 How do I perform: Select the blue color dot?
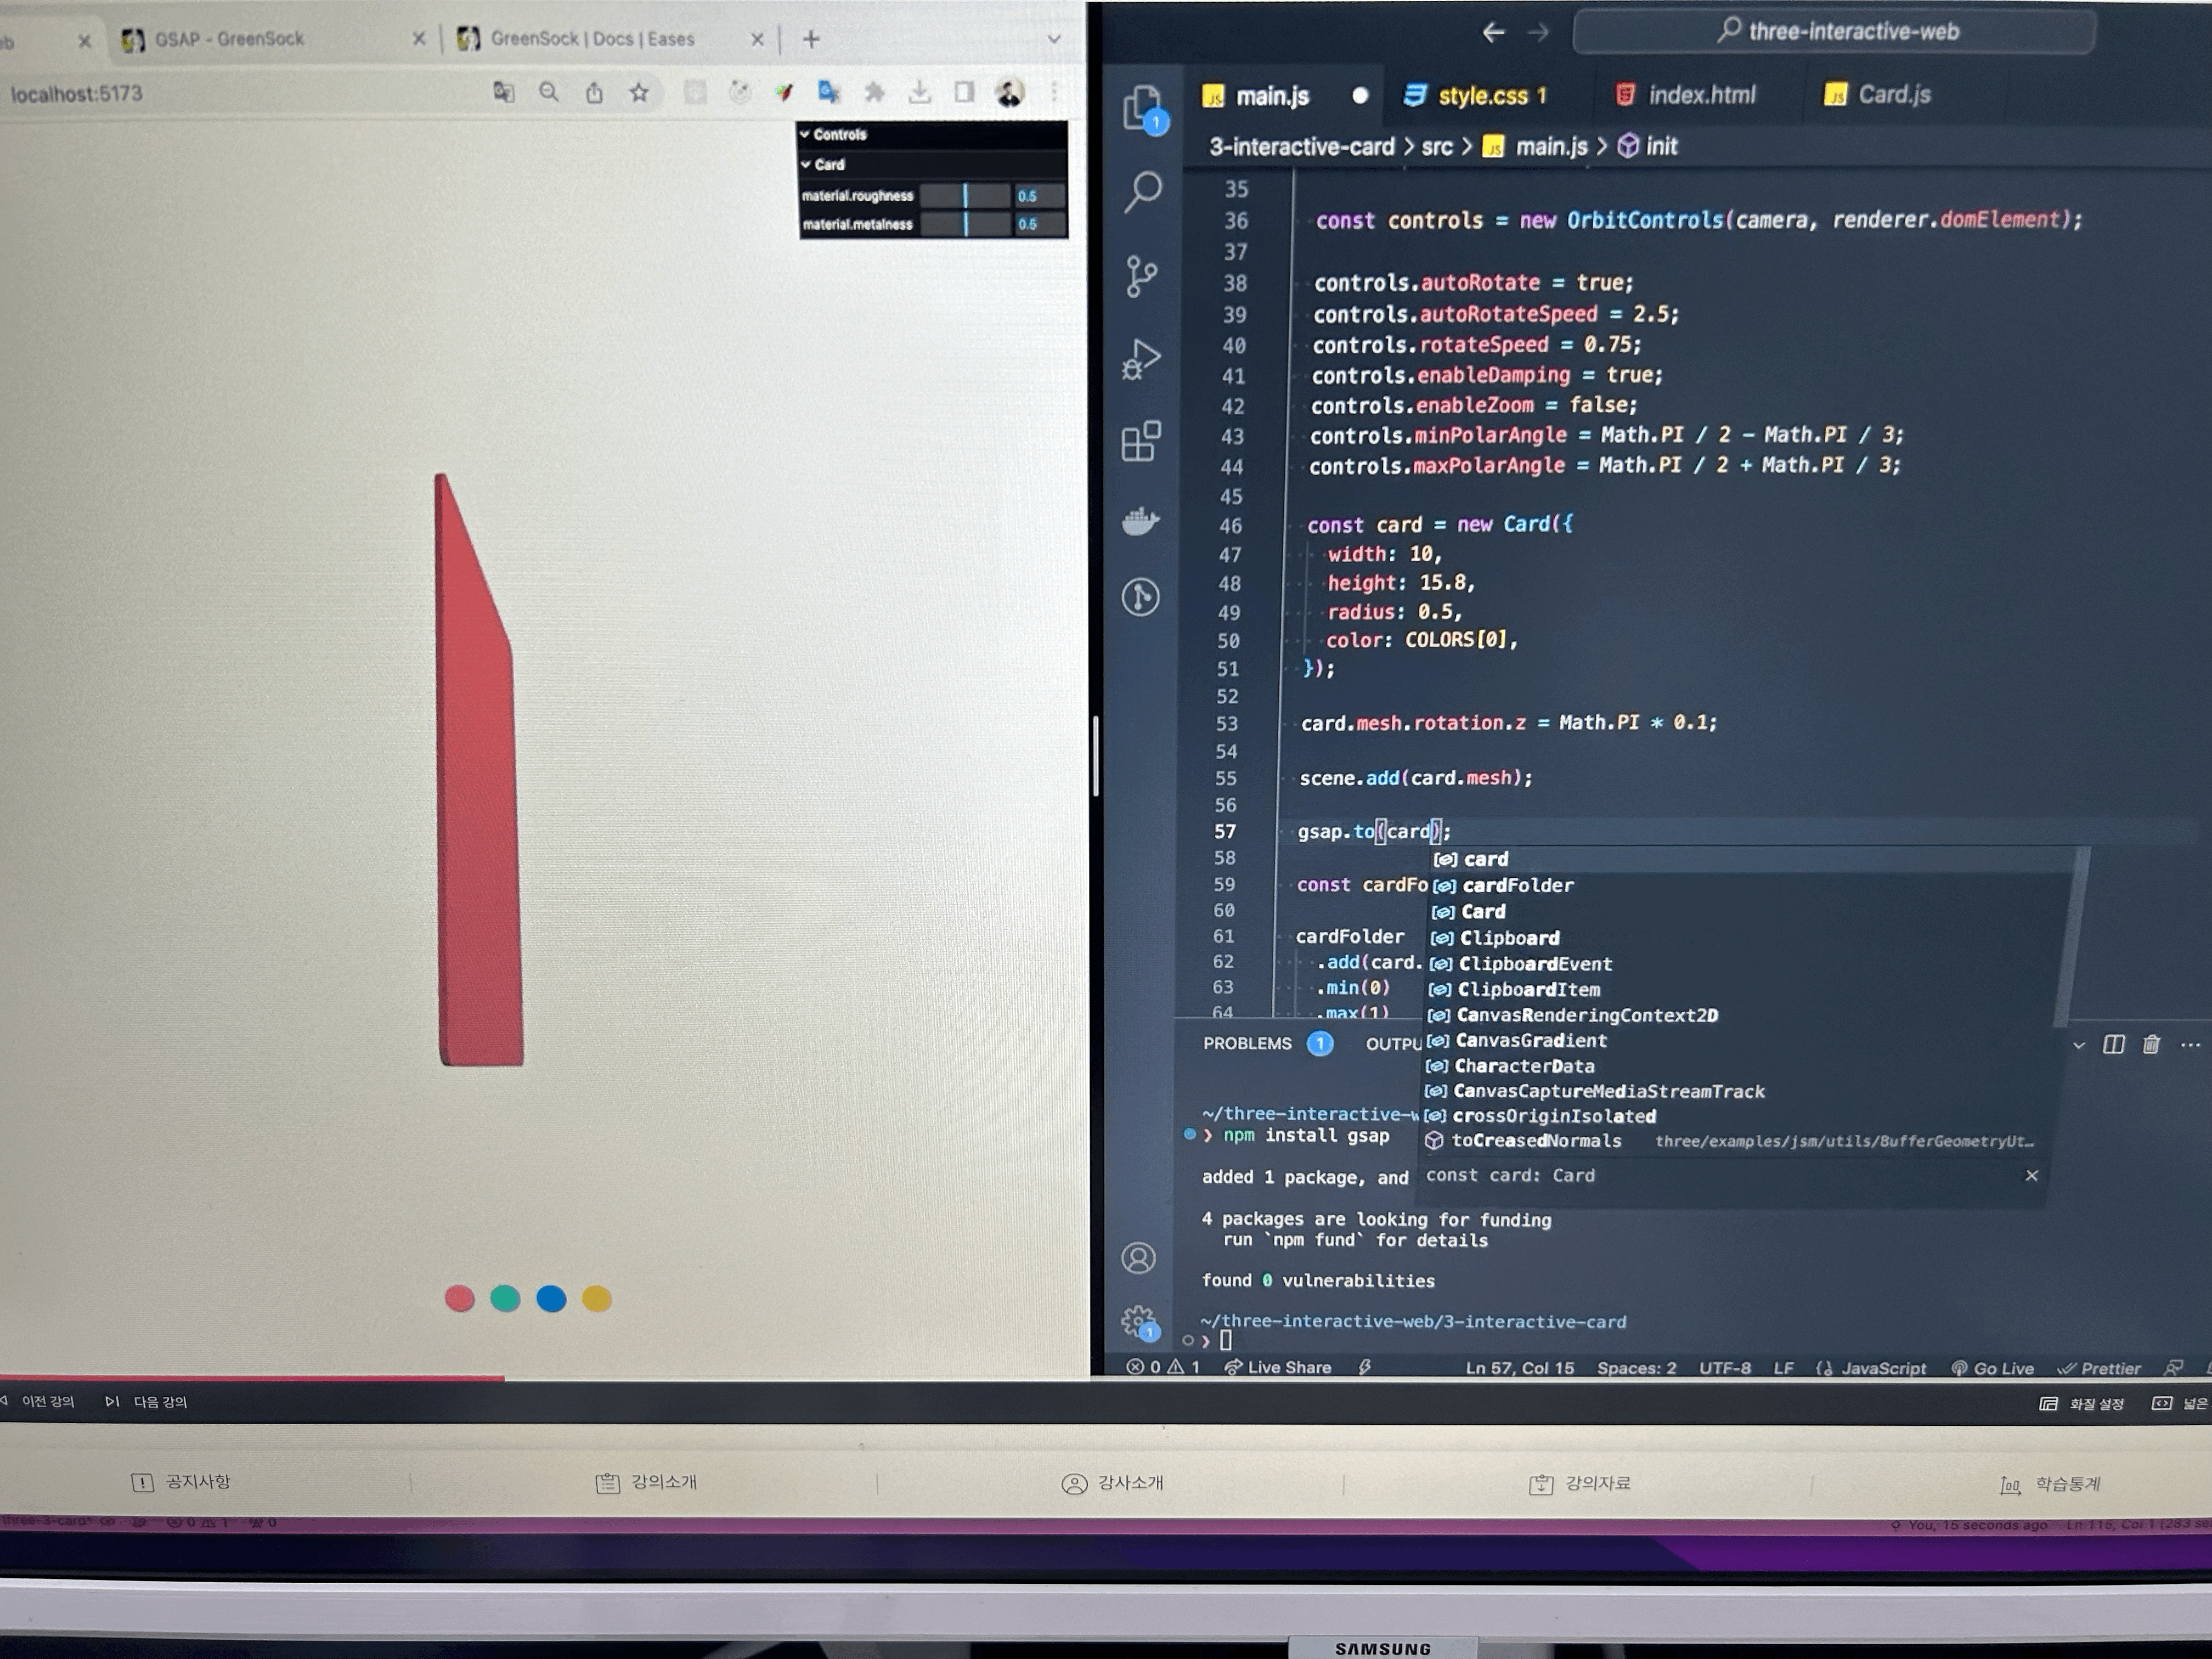551,1299
